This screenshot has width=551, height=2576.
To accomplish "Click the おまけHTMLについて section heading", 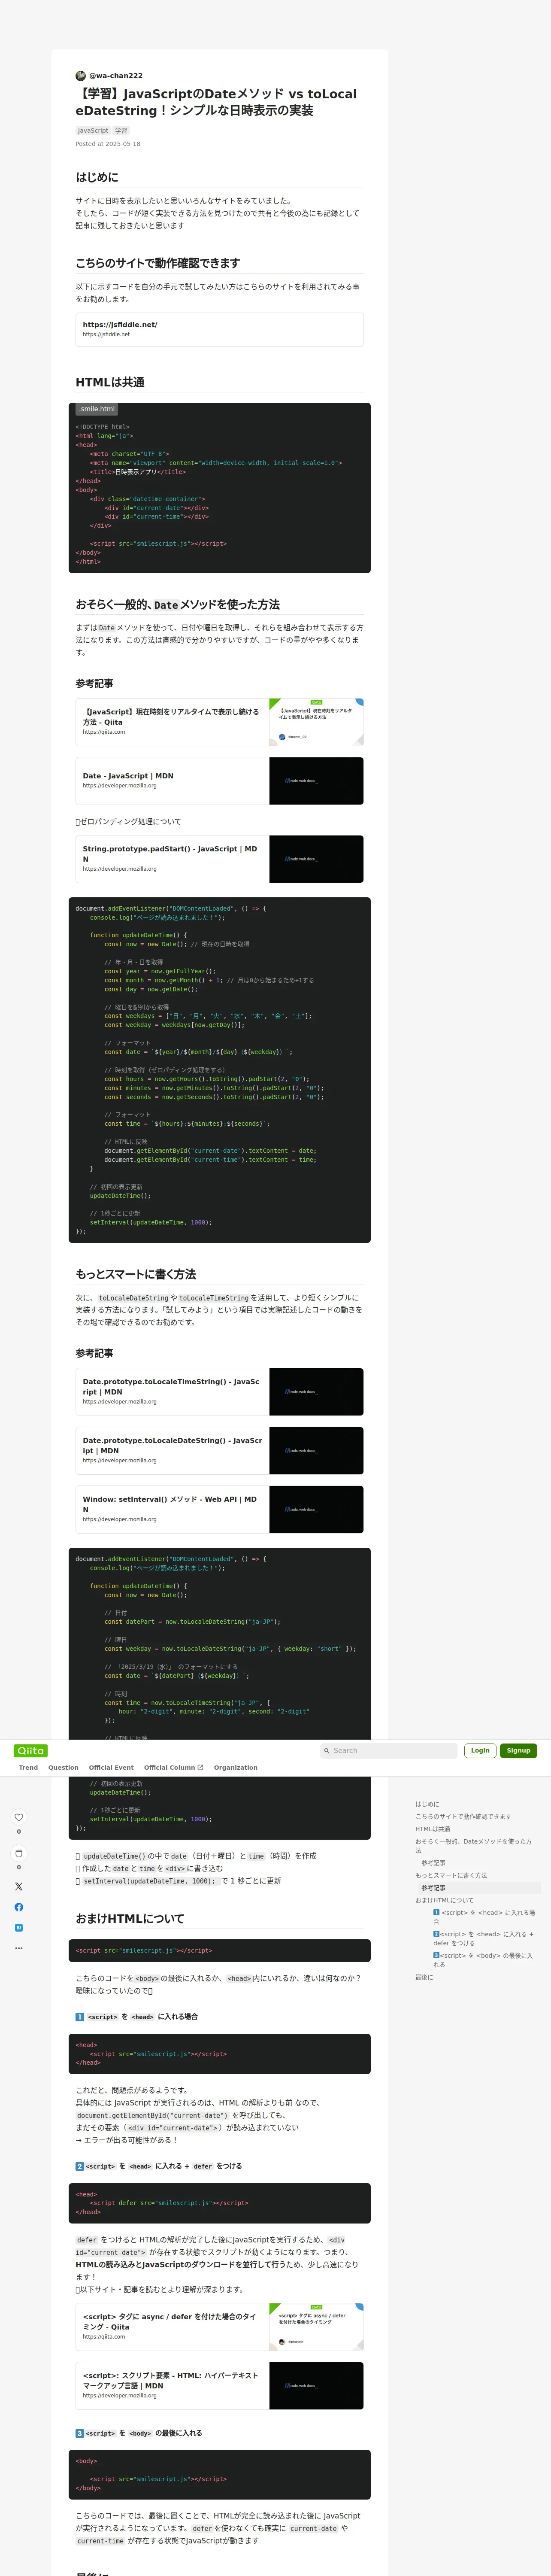I will [130, 1919].
